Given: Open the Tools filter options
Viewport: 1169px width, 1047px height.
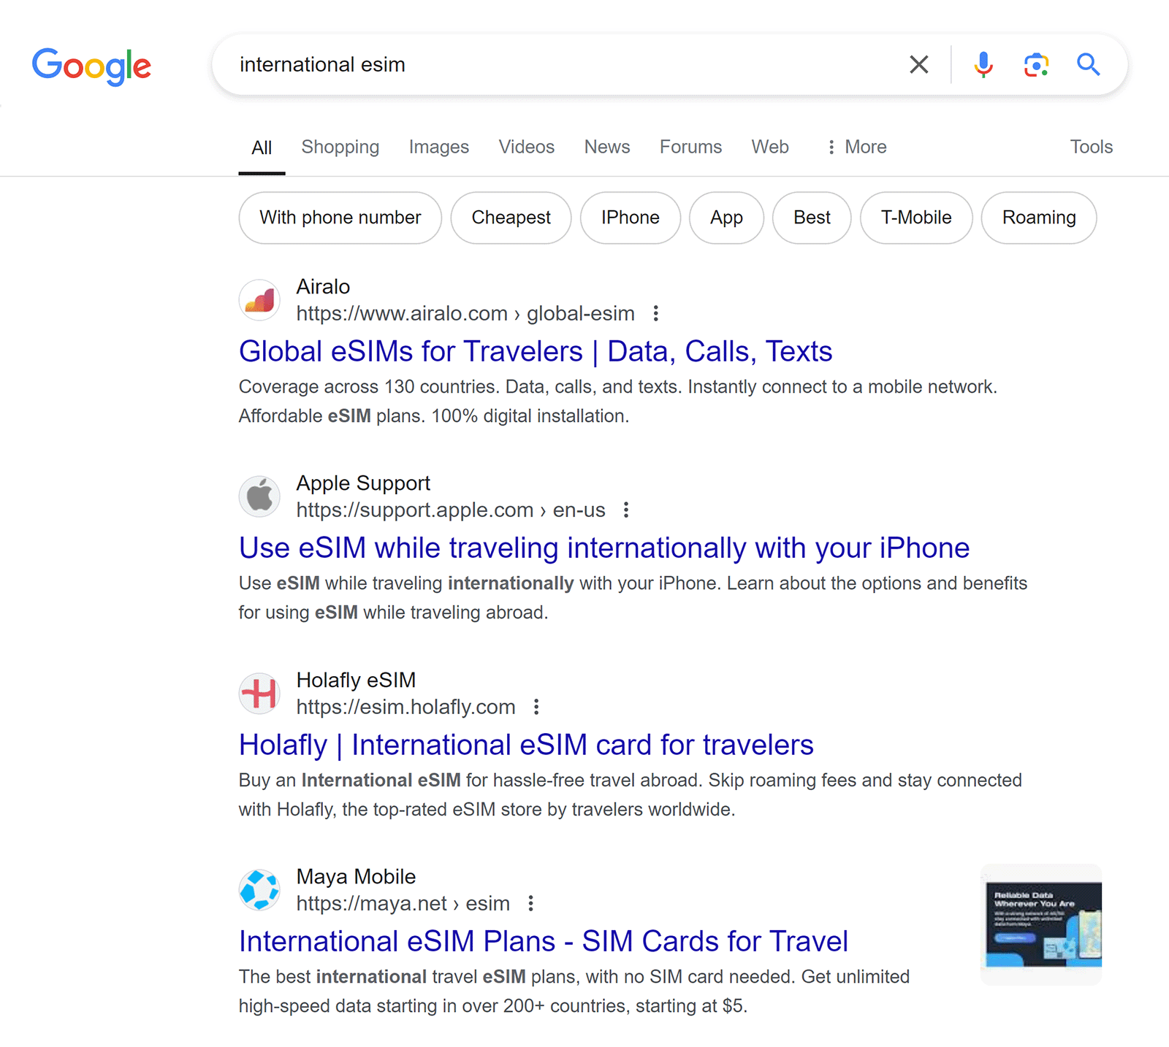Looking at the screenshot, I should point(1092,147).
